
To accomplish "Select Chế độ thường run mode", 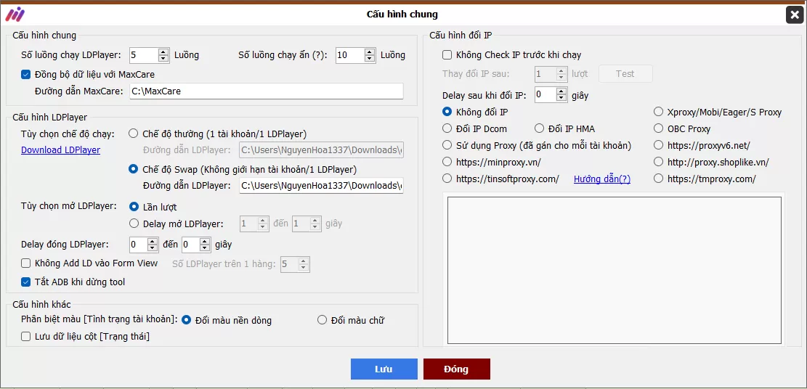I will pyautogui.click(x=133, y=134).
